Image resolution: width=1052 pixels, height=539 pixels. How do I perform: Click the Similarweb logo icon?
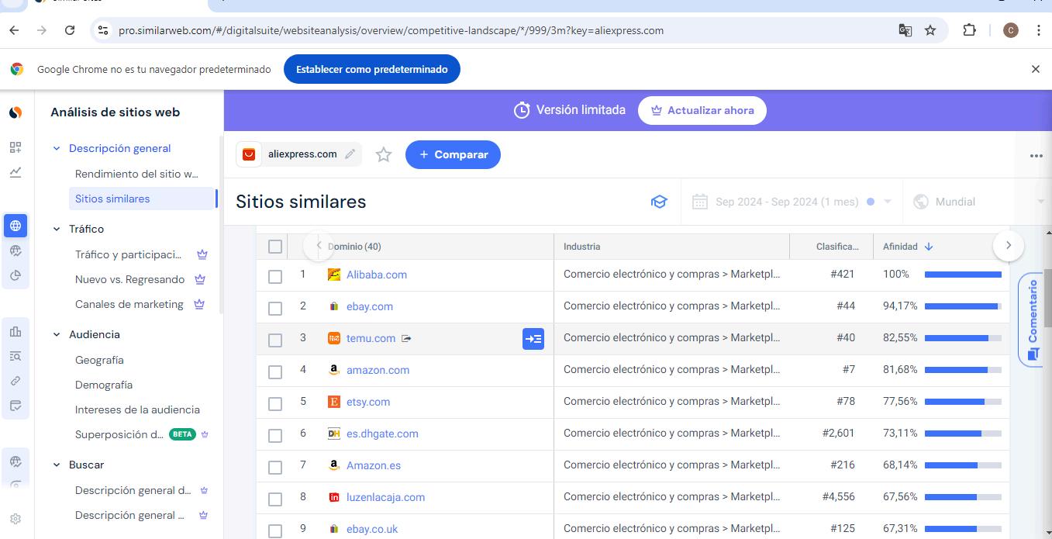click(16, 112)
